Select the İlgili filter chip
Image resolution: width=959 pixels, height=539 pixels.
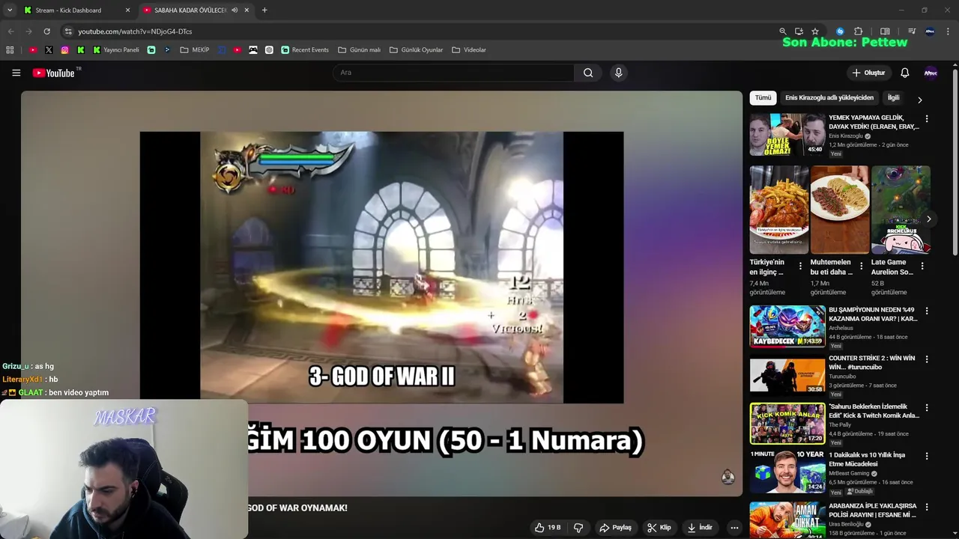[x=893, y=98]
